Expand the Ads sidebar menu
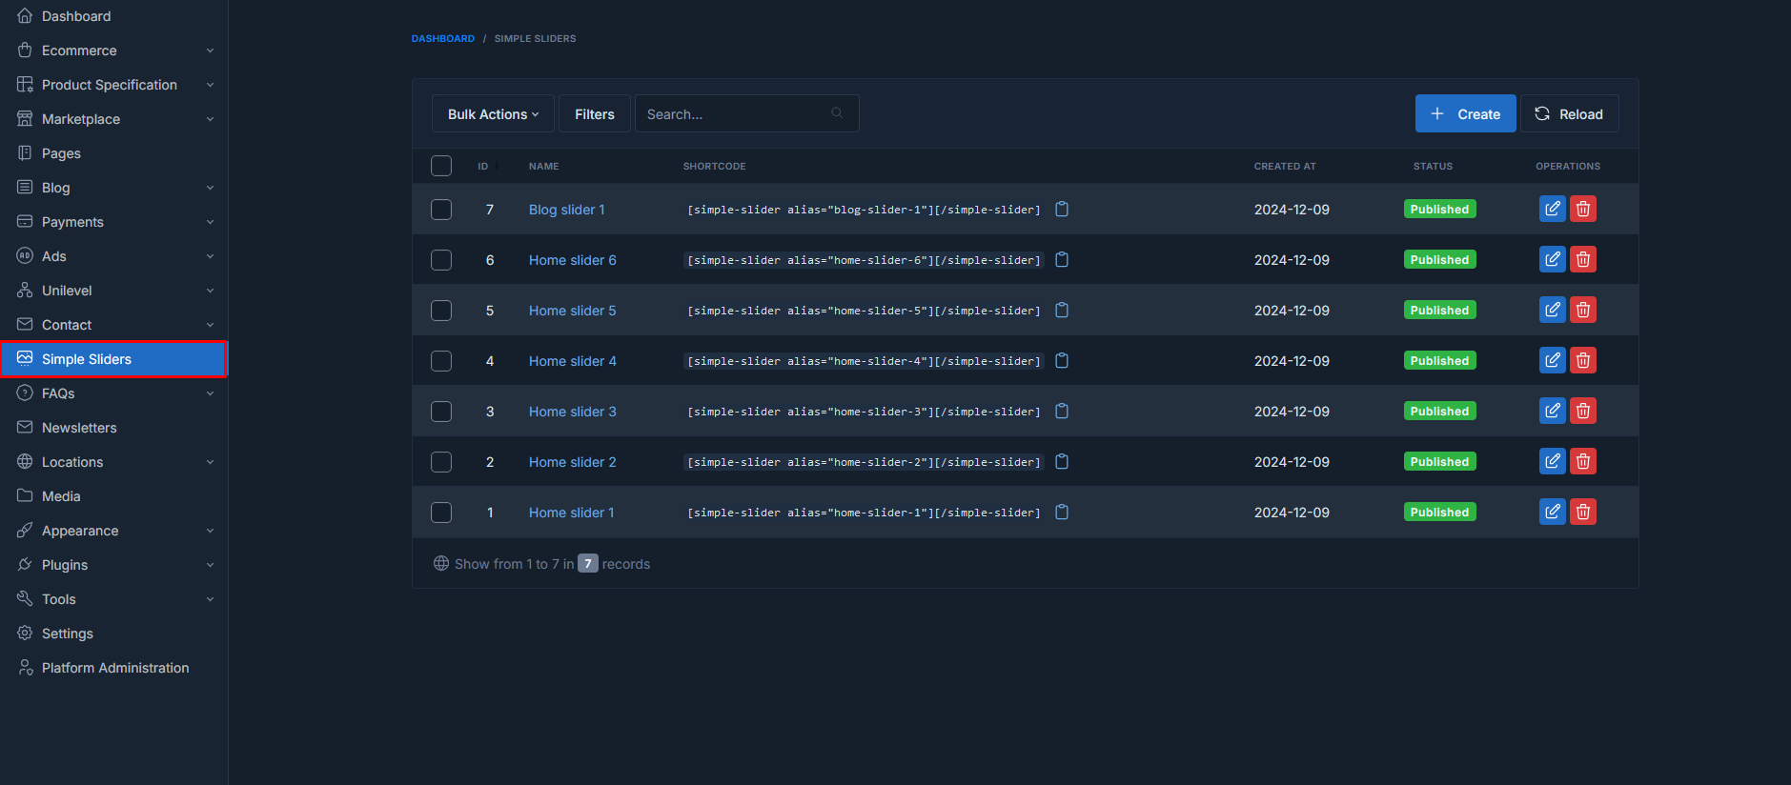The image size is (1791, 785). click(114, 256)
